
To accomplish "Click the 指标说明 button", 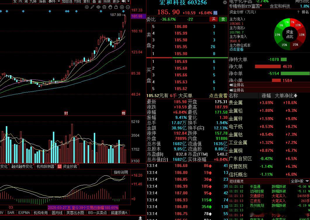I will point(121,172).
